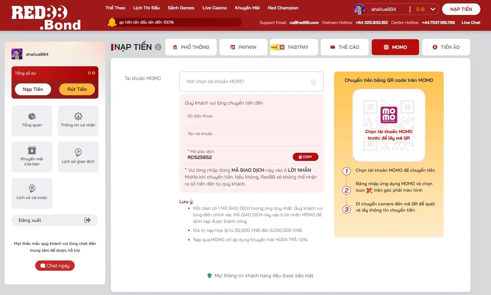The height and width of the screenshot is (295, 491).
Task: Switch to TIỀN ẢO deposit tab
Action: pyautogui.click(x=446, y=47)
